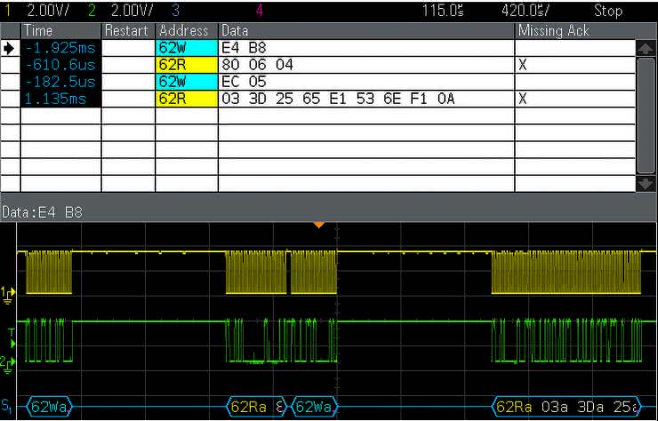Viewport: 658px width, 421px height.
Task: Toggle channel 2 2.00V/ indicator
Action: pos(124,11)
